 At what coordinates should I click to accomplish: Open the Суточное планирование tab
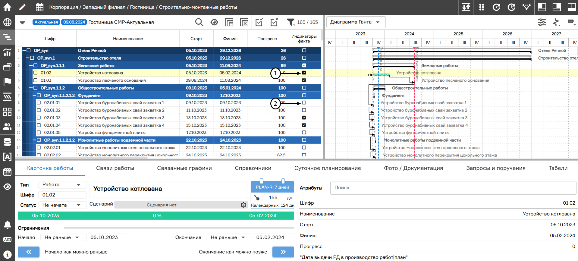coord(328,168)
